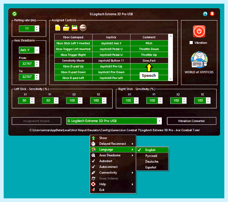This screenshot has height=202, width=228.
Task: Adjust the deadzone To stepper arrows
Action: pyautogui.click(x=37, y=77)
